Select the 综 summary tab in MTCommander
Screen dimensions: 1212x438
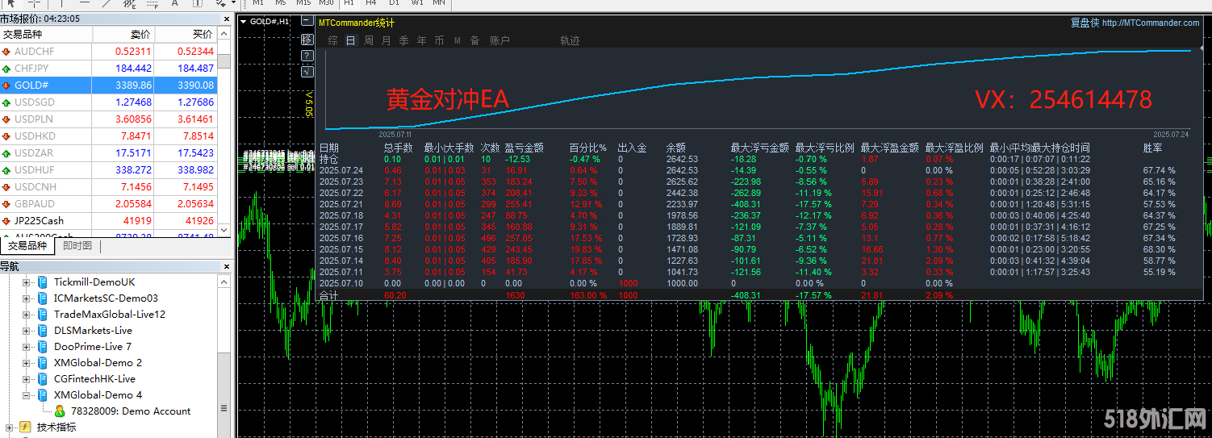pos(333,40)
